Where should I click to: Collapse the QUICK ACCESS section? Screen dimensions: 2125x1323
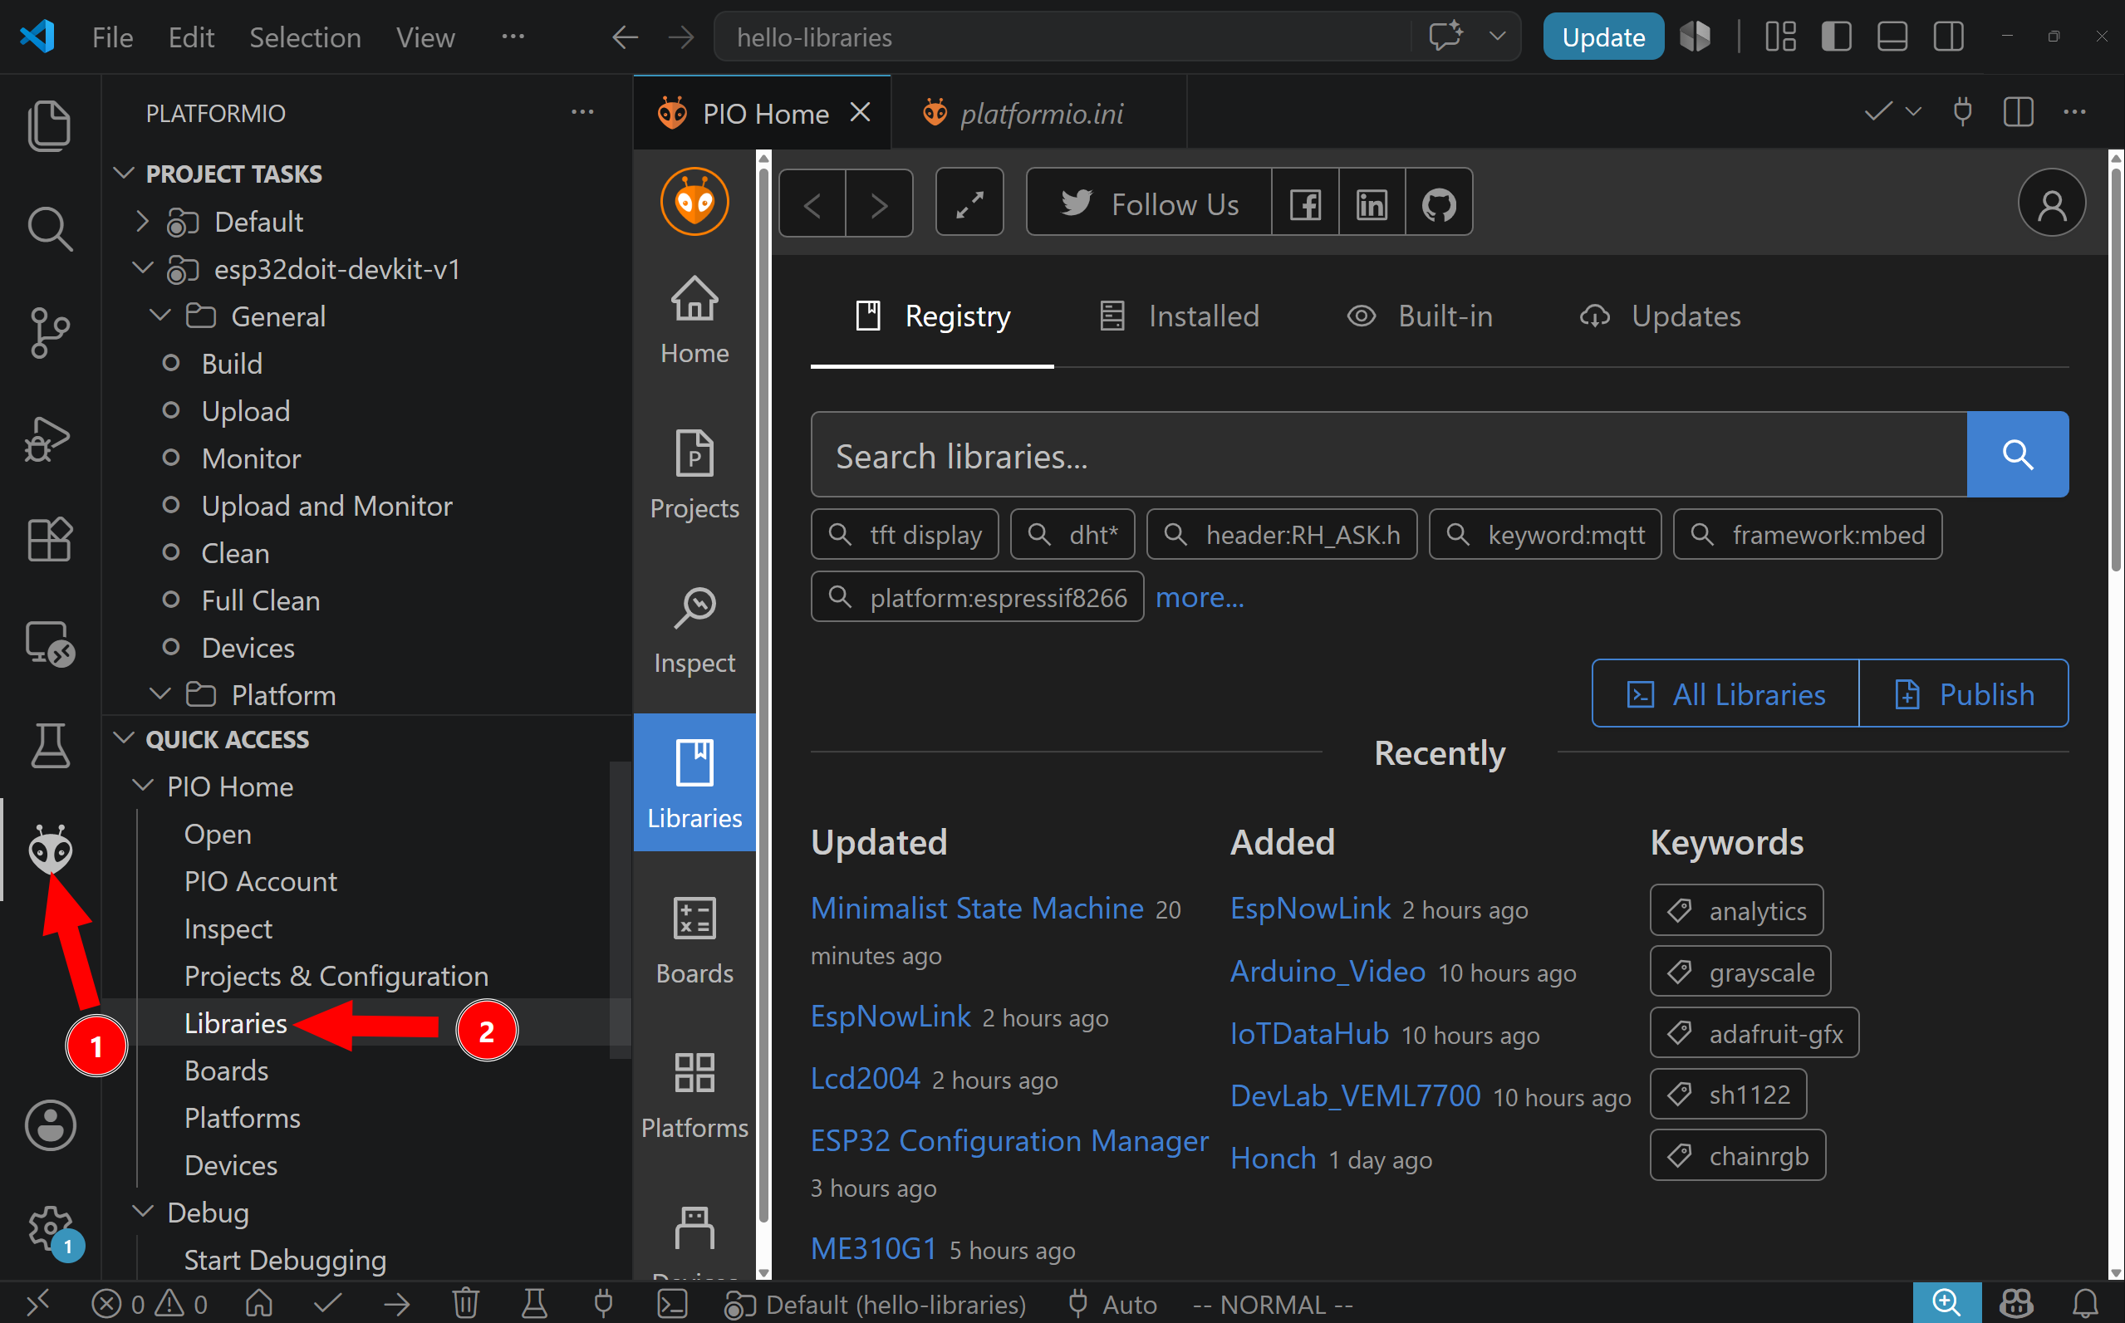coord(125,738)
